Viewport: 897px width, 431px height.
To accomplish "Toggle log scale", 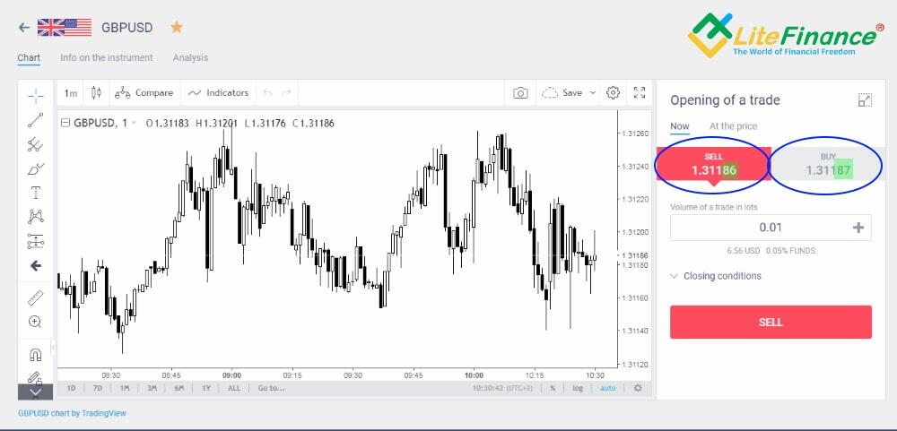I will [x=578, y=388].
